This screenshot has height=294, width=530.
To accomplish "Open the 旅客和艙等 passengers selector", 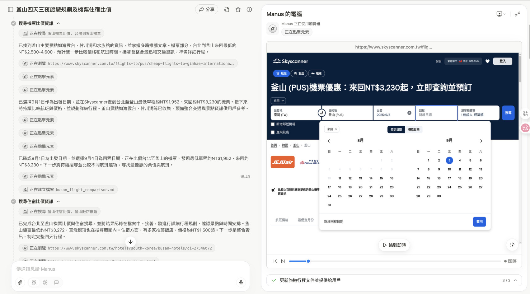I will click(479, 113).
